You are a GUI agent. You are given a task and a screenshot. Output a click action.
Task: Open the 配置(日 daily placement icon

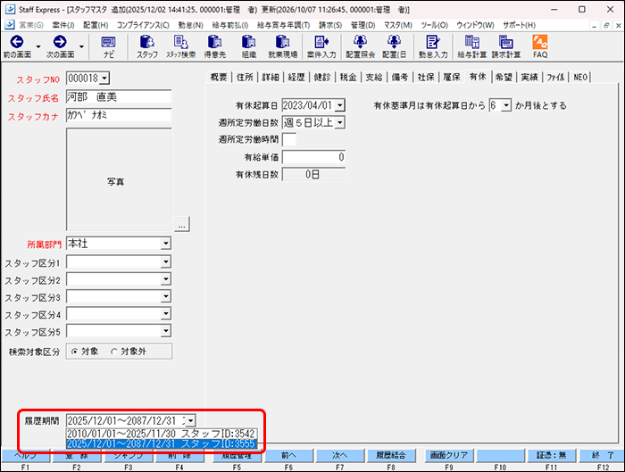[x=394, y=47]
